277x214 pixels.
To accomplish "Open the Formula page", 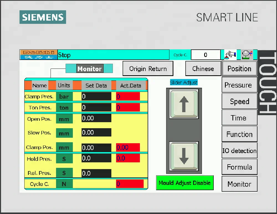I will 239,167.
